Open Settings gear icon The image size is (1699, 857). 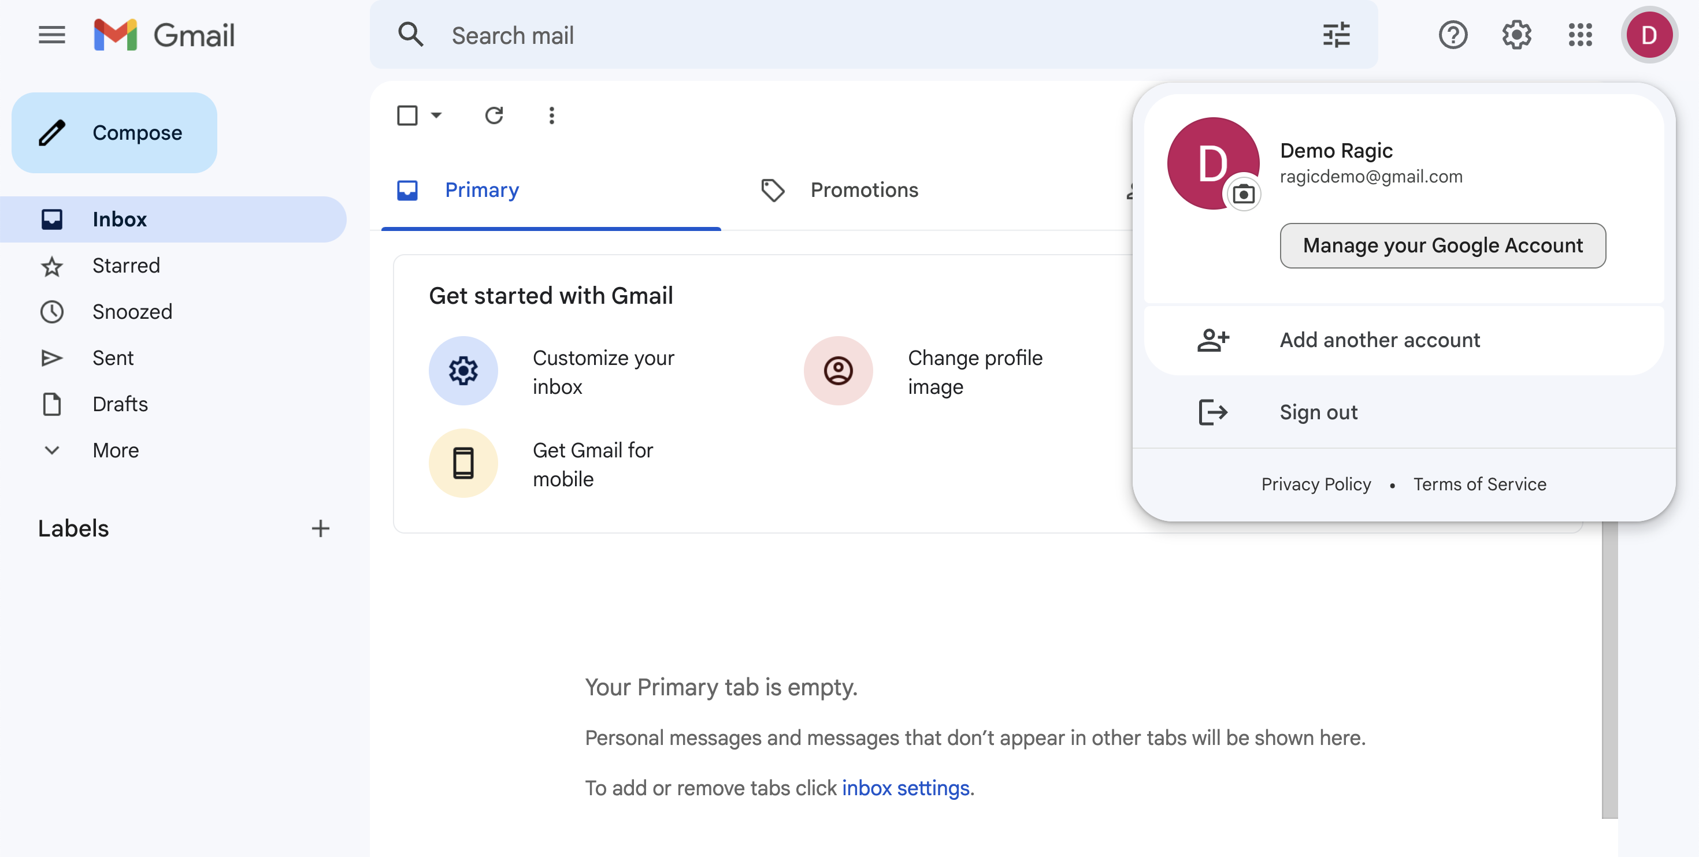click(1516, 35)
